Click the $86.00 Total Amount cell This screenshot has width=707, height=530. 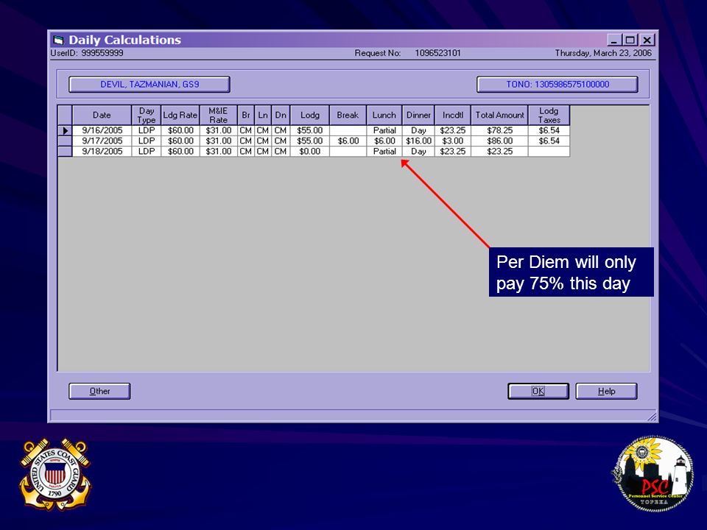[x=499, y=141]
